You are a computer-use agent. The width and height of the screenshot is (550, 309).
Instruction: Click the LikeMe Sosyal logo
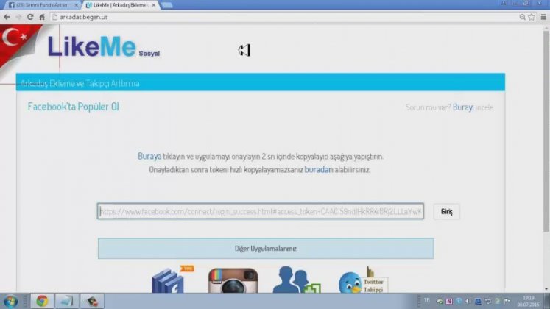tap(104, 46)
